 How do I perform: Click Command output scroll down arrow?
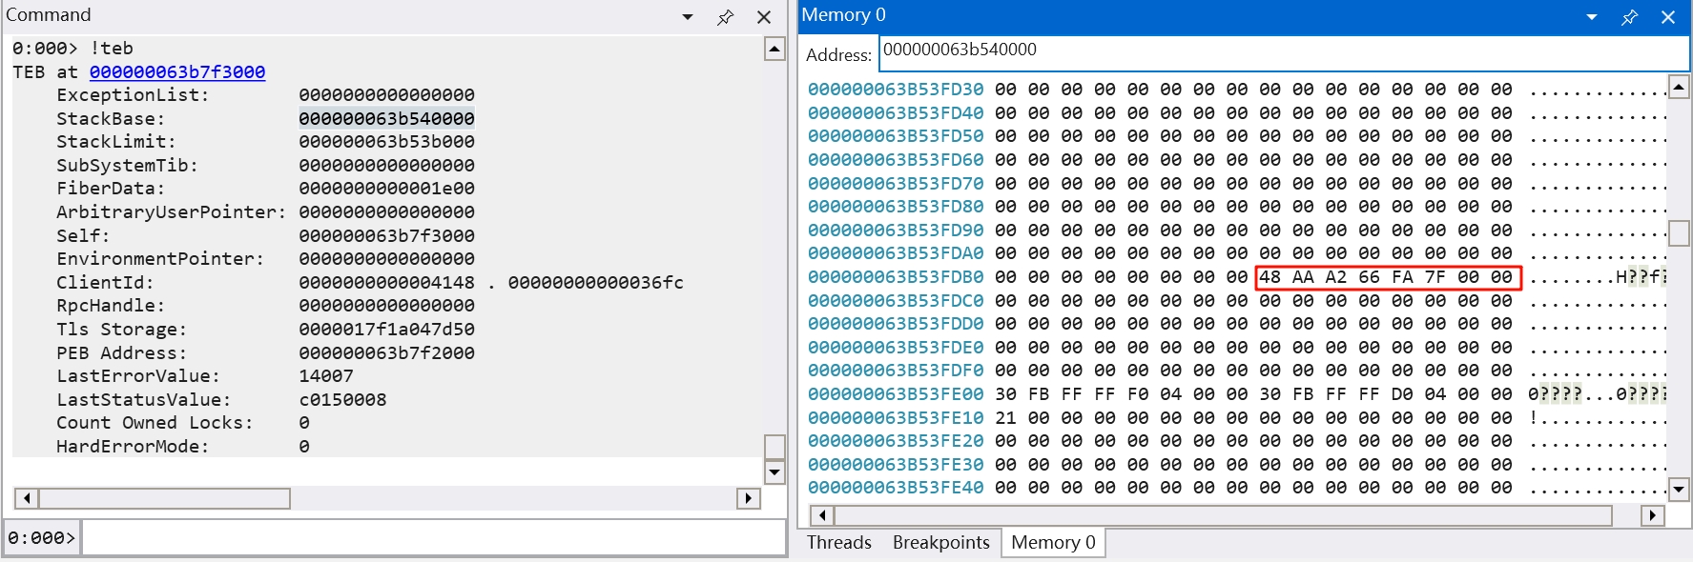[774, 472]
